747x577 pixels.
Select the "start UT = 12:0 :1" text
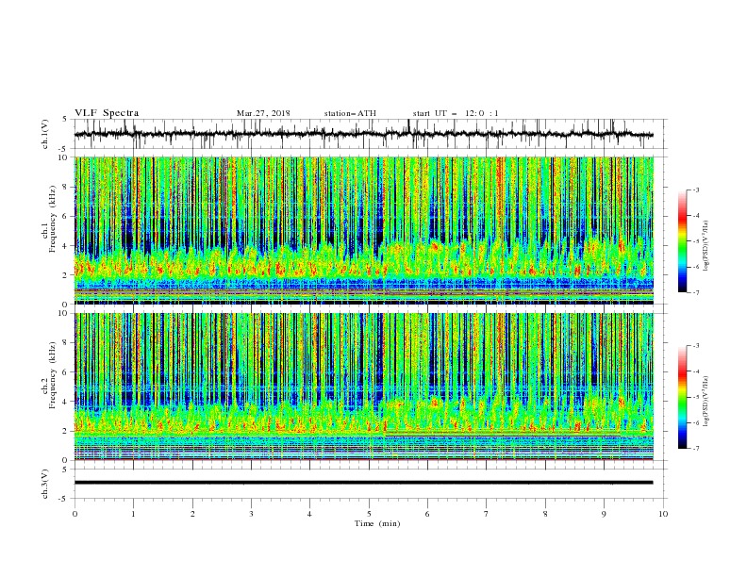[x=456, y=113]
